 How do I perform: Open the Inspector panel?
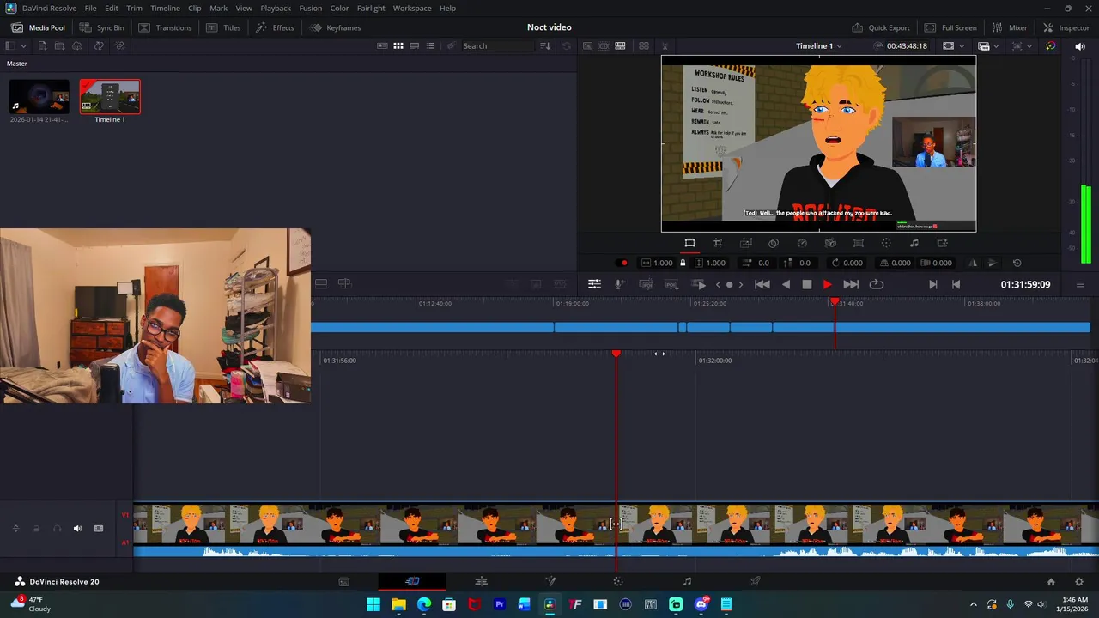click(x=1066, y=27)
